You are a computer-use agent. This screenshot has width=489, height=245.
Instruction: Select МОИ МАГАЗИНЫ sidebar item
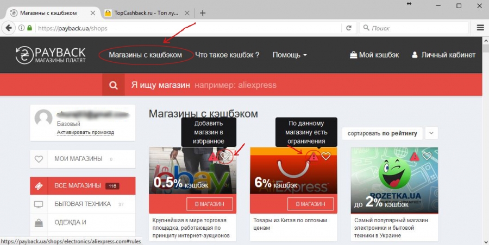click(x=83, y=159)
